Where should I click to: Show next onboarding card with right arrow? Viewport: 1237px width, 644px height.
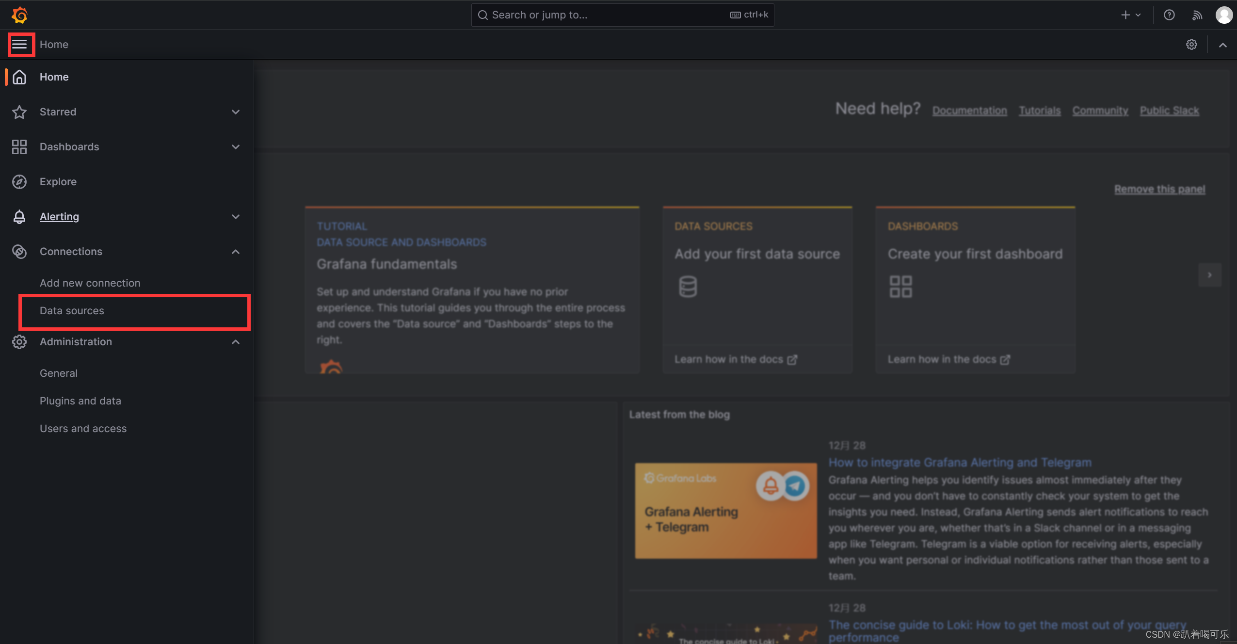[1210, 275]
